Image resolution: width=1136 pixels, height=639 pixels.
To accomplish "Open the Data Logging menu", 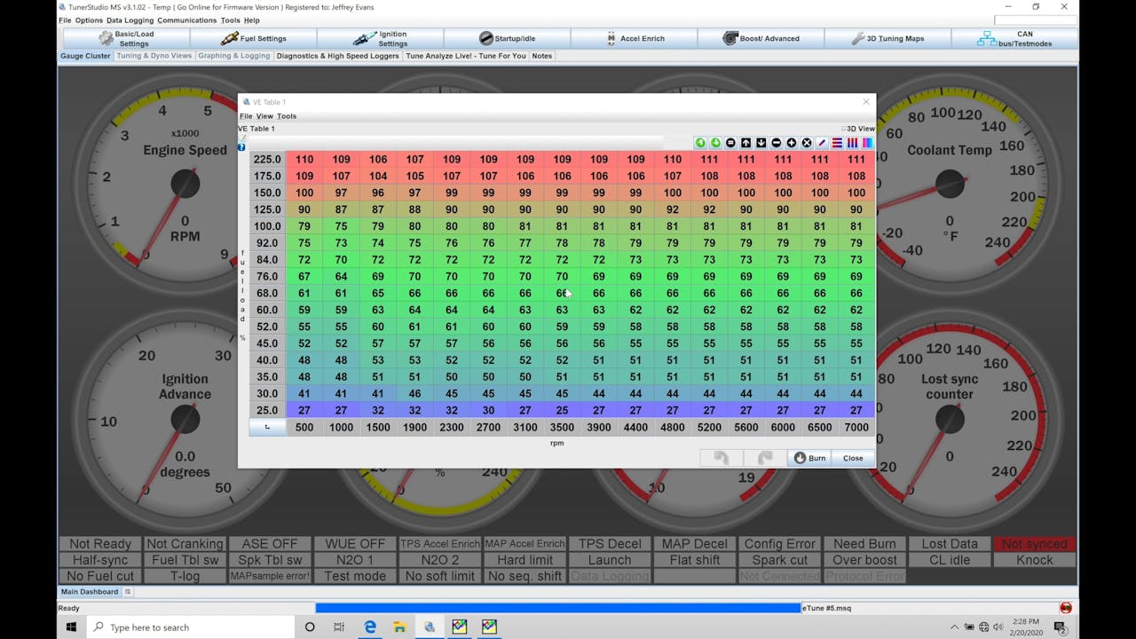I will click(130, 20).
